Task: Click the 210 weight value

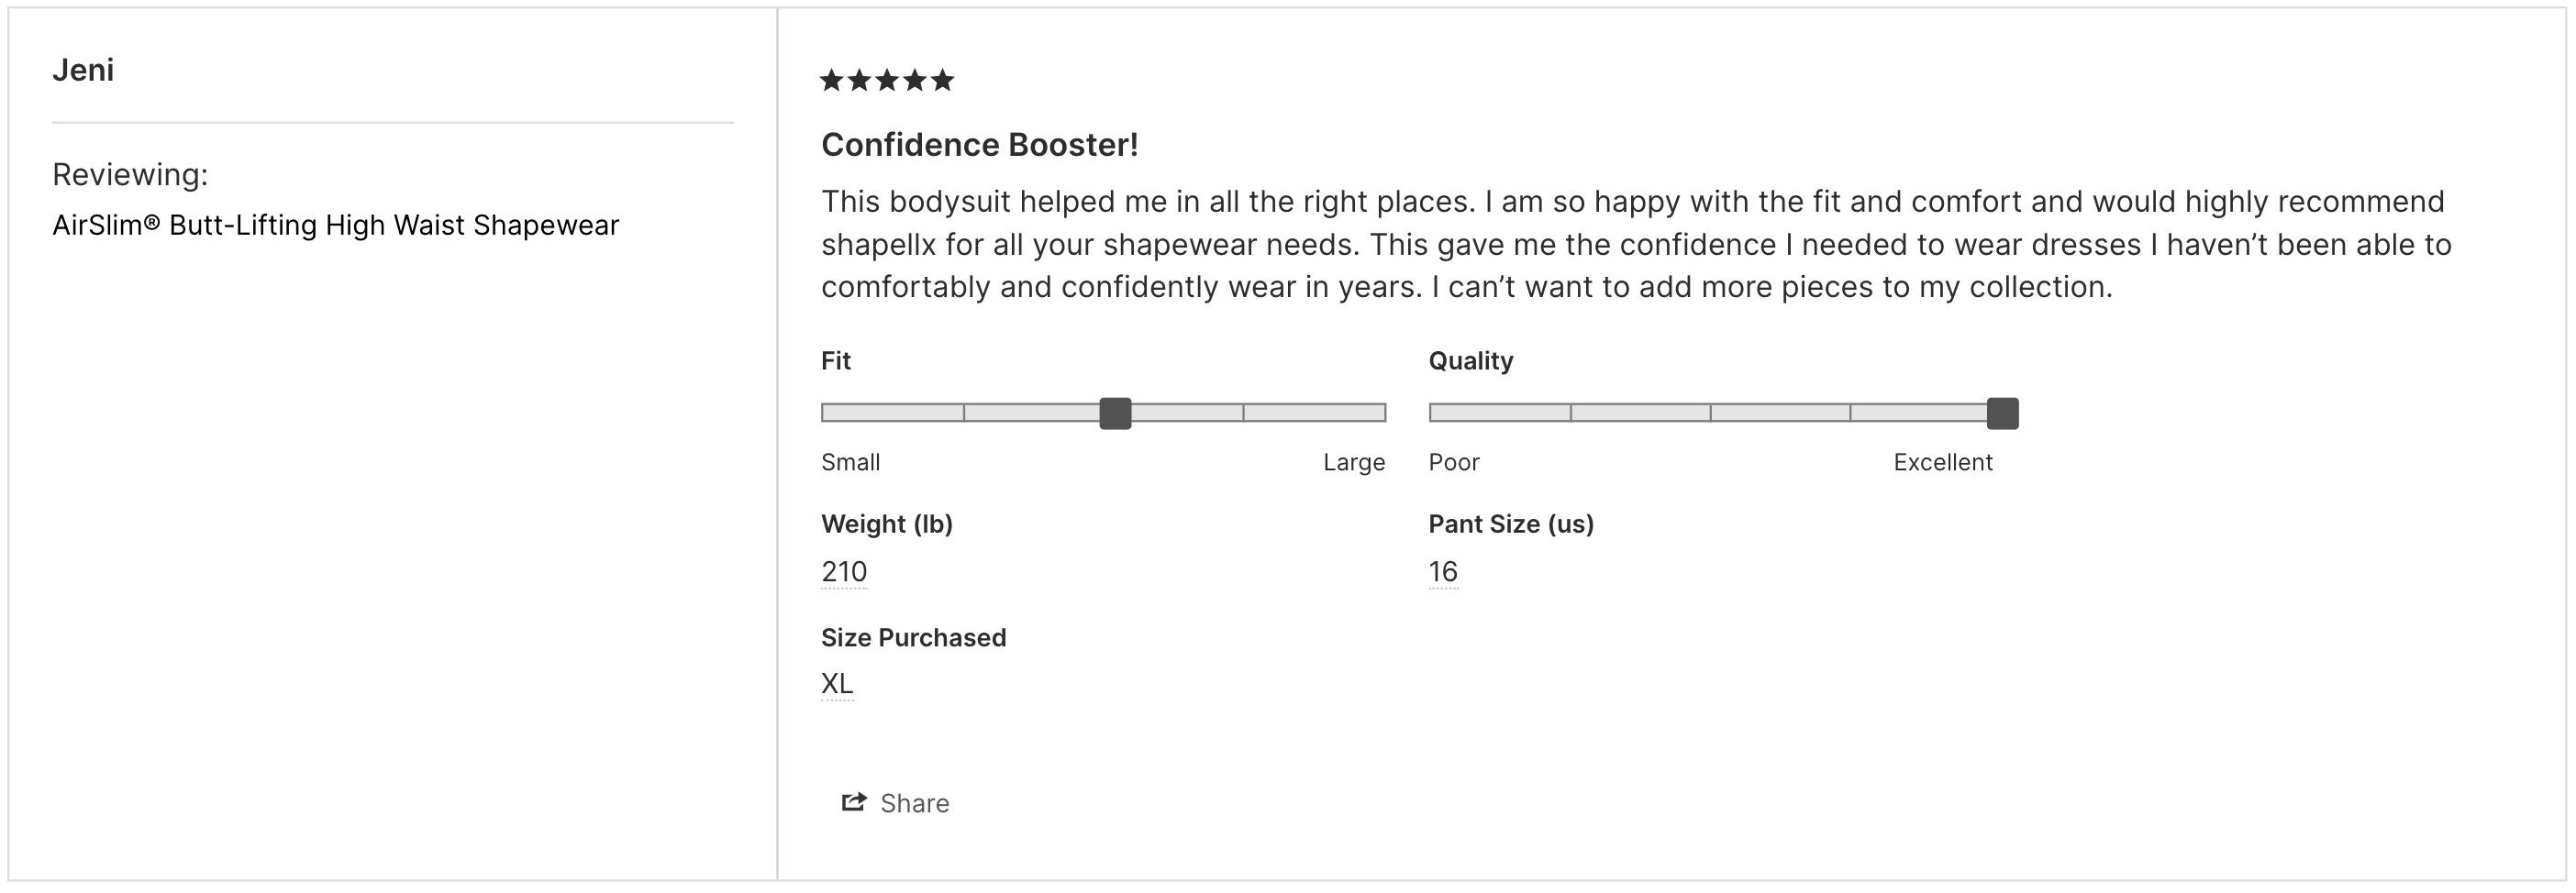Action: tap(844, 571)
